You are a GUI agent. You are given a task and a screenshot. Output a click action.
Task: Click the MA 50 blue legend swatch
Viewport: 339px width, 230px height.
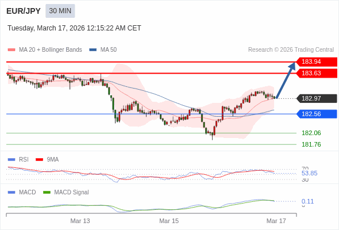pos(93,50)
